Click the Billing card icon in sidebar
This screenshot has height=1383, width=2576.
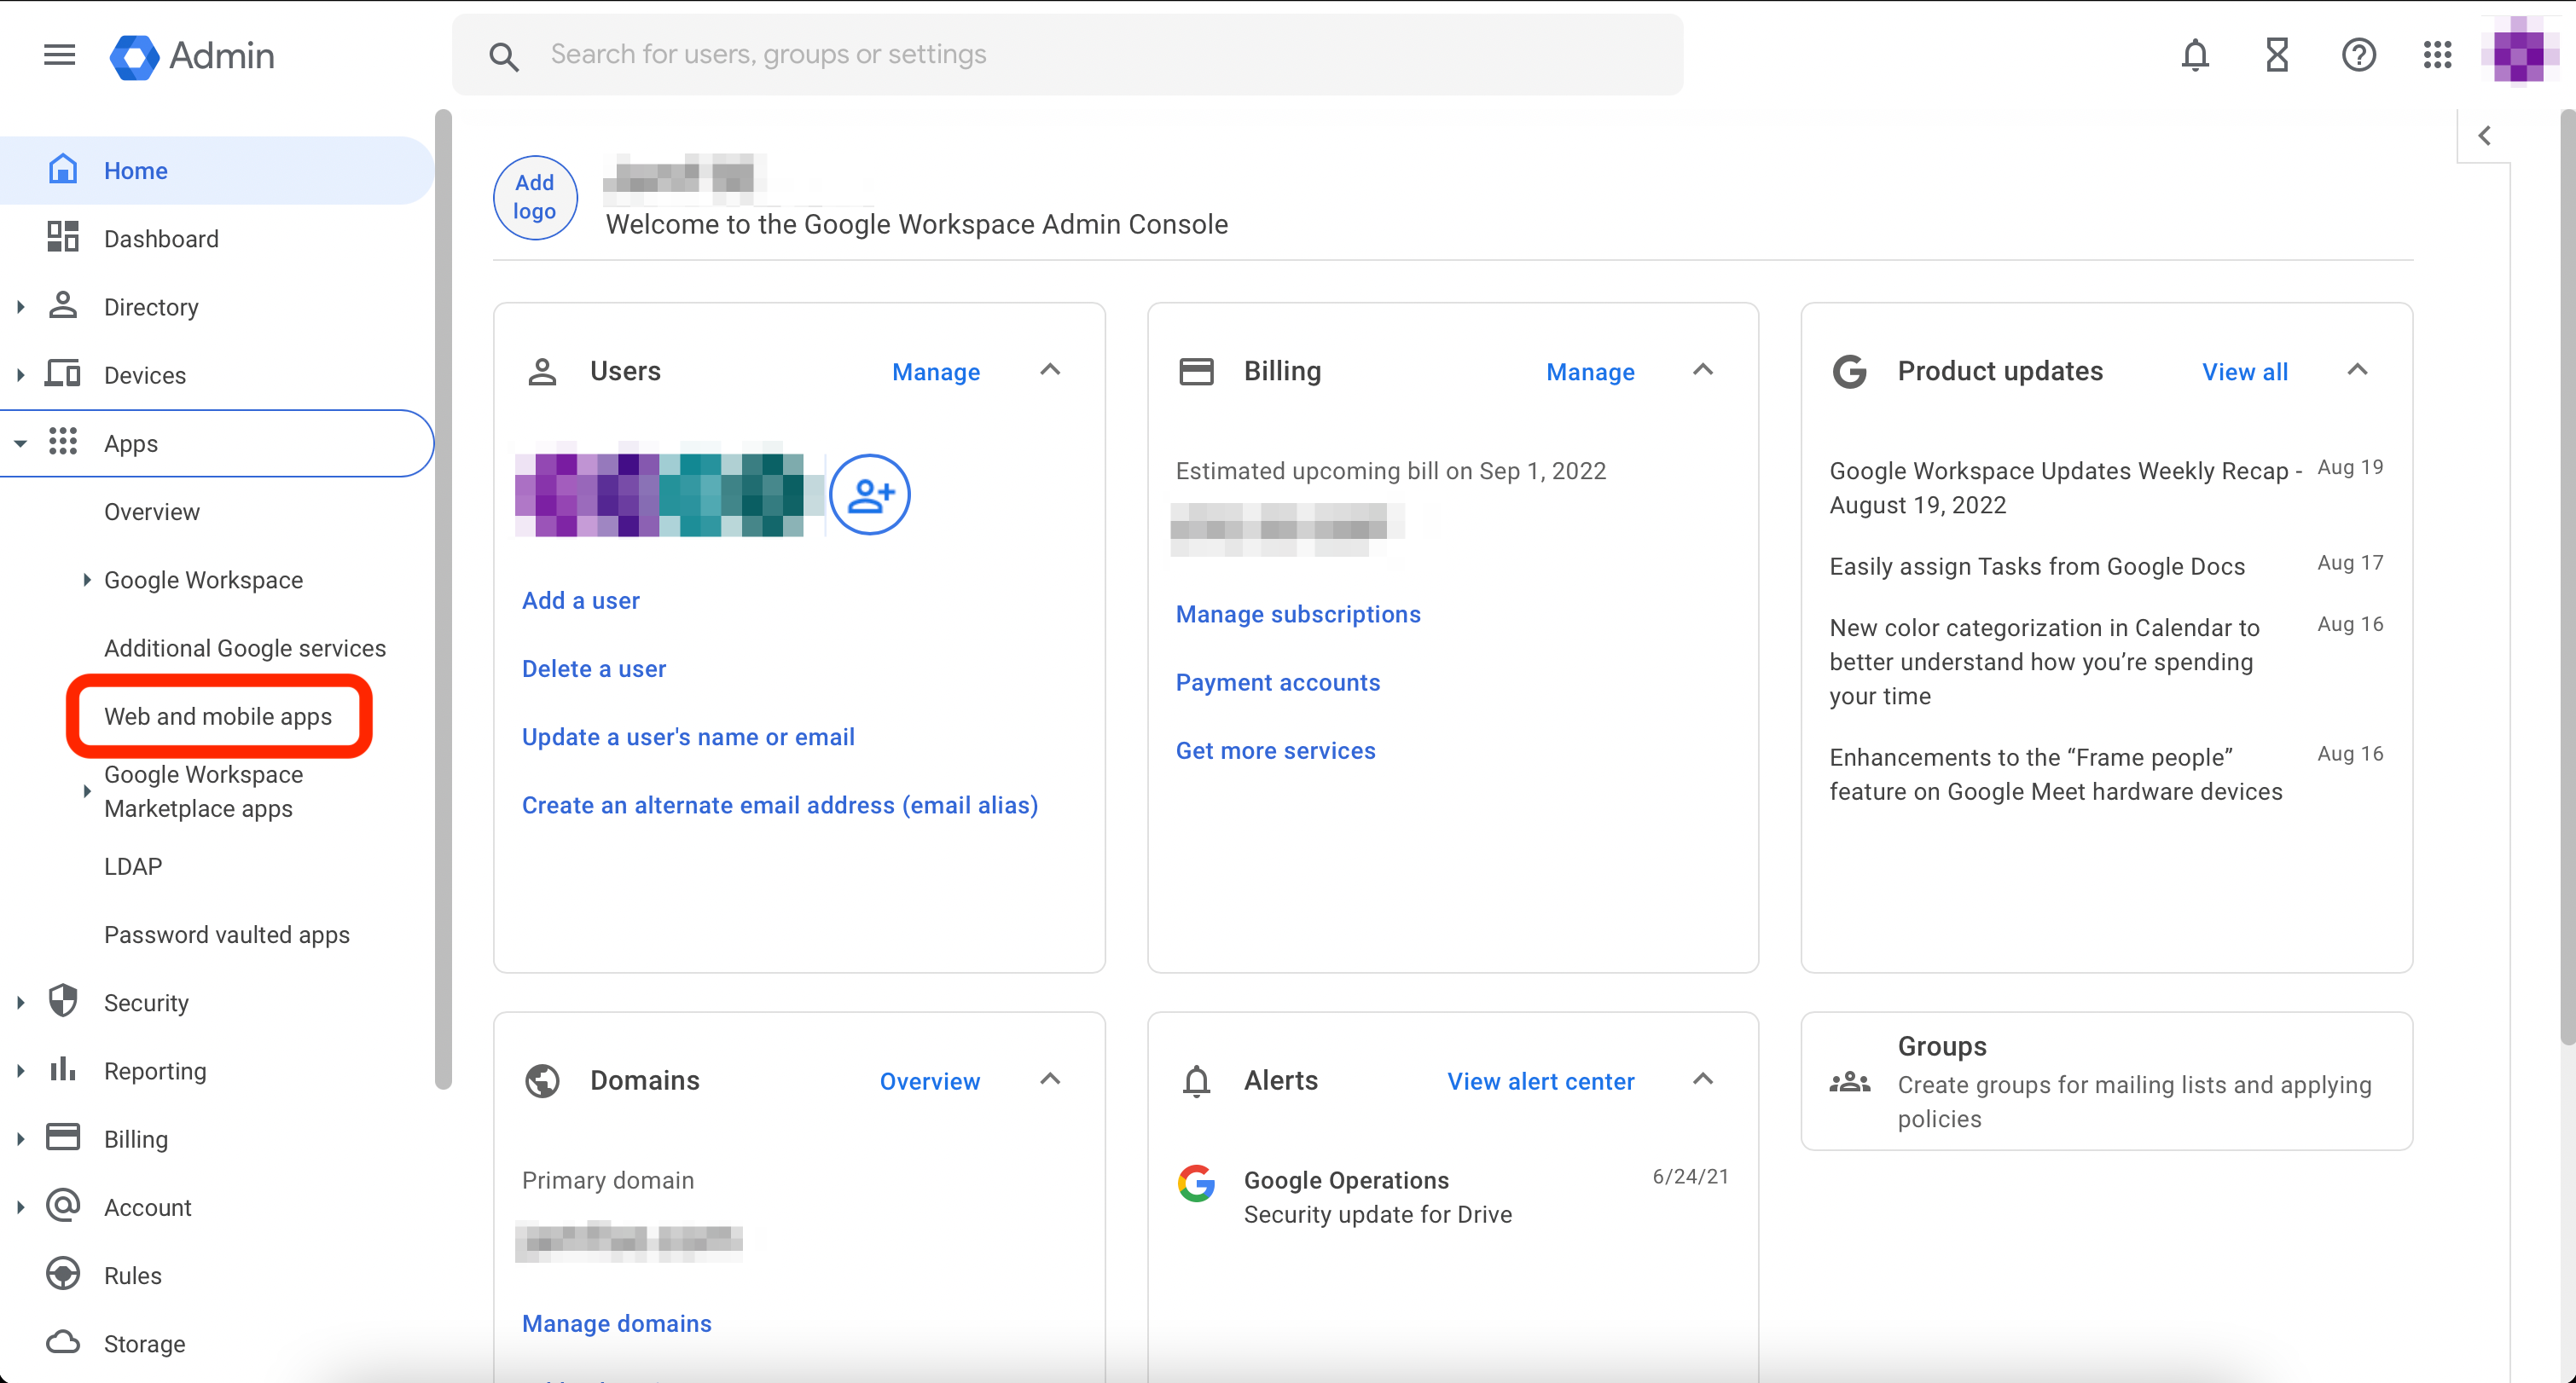pos(63,1137)
